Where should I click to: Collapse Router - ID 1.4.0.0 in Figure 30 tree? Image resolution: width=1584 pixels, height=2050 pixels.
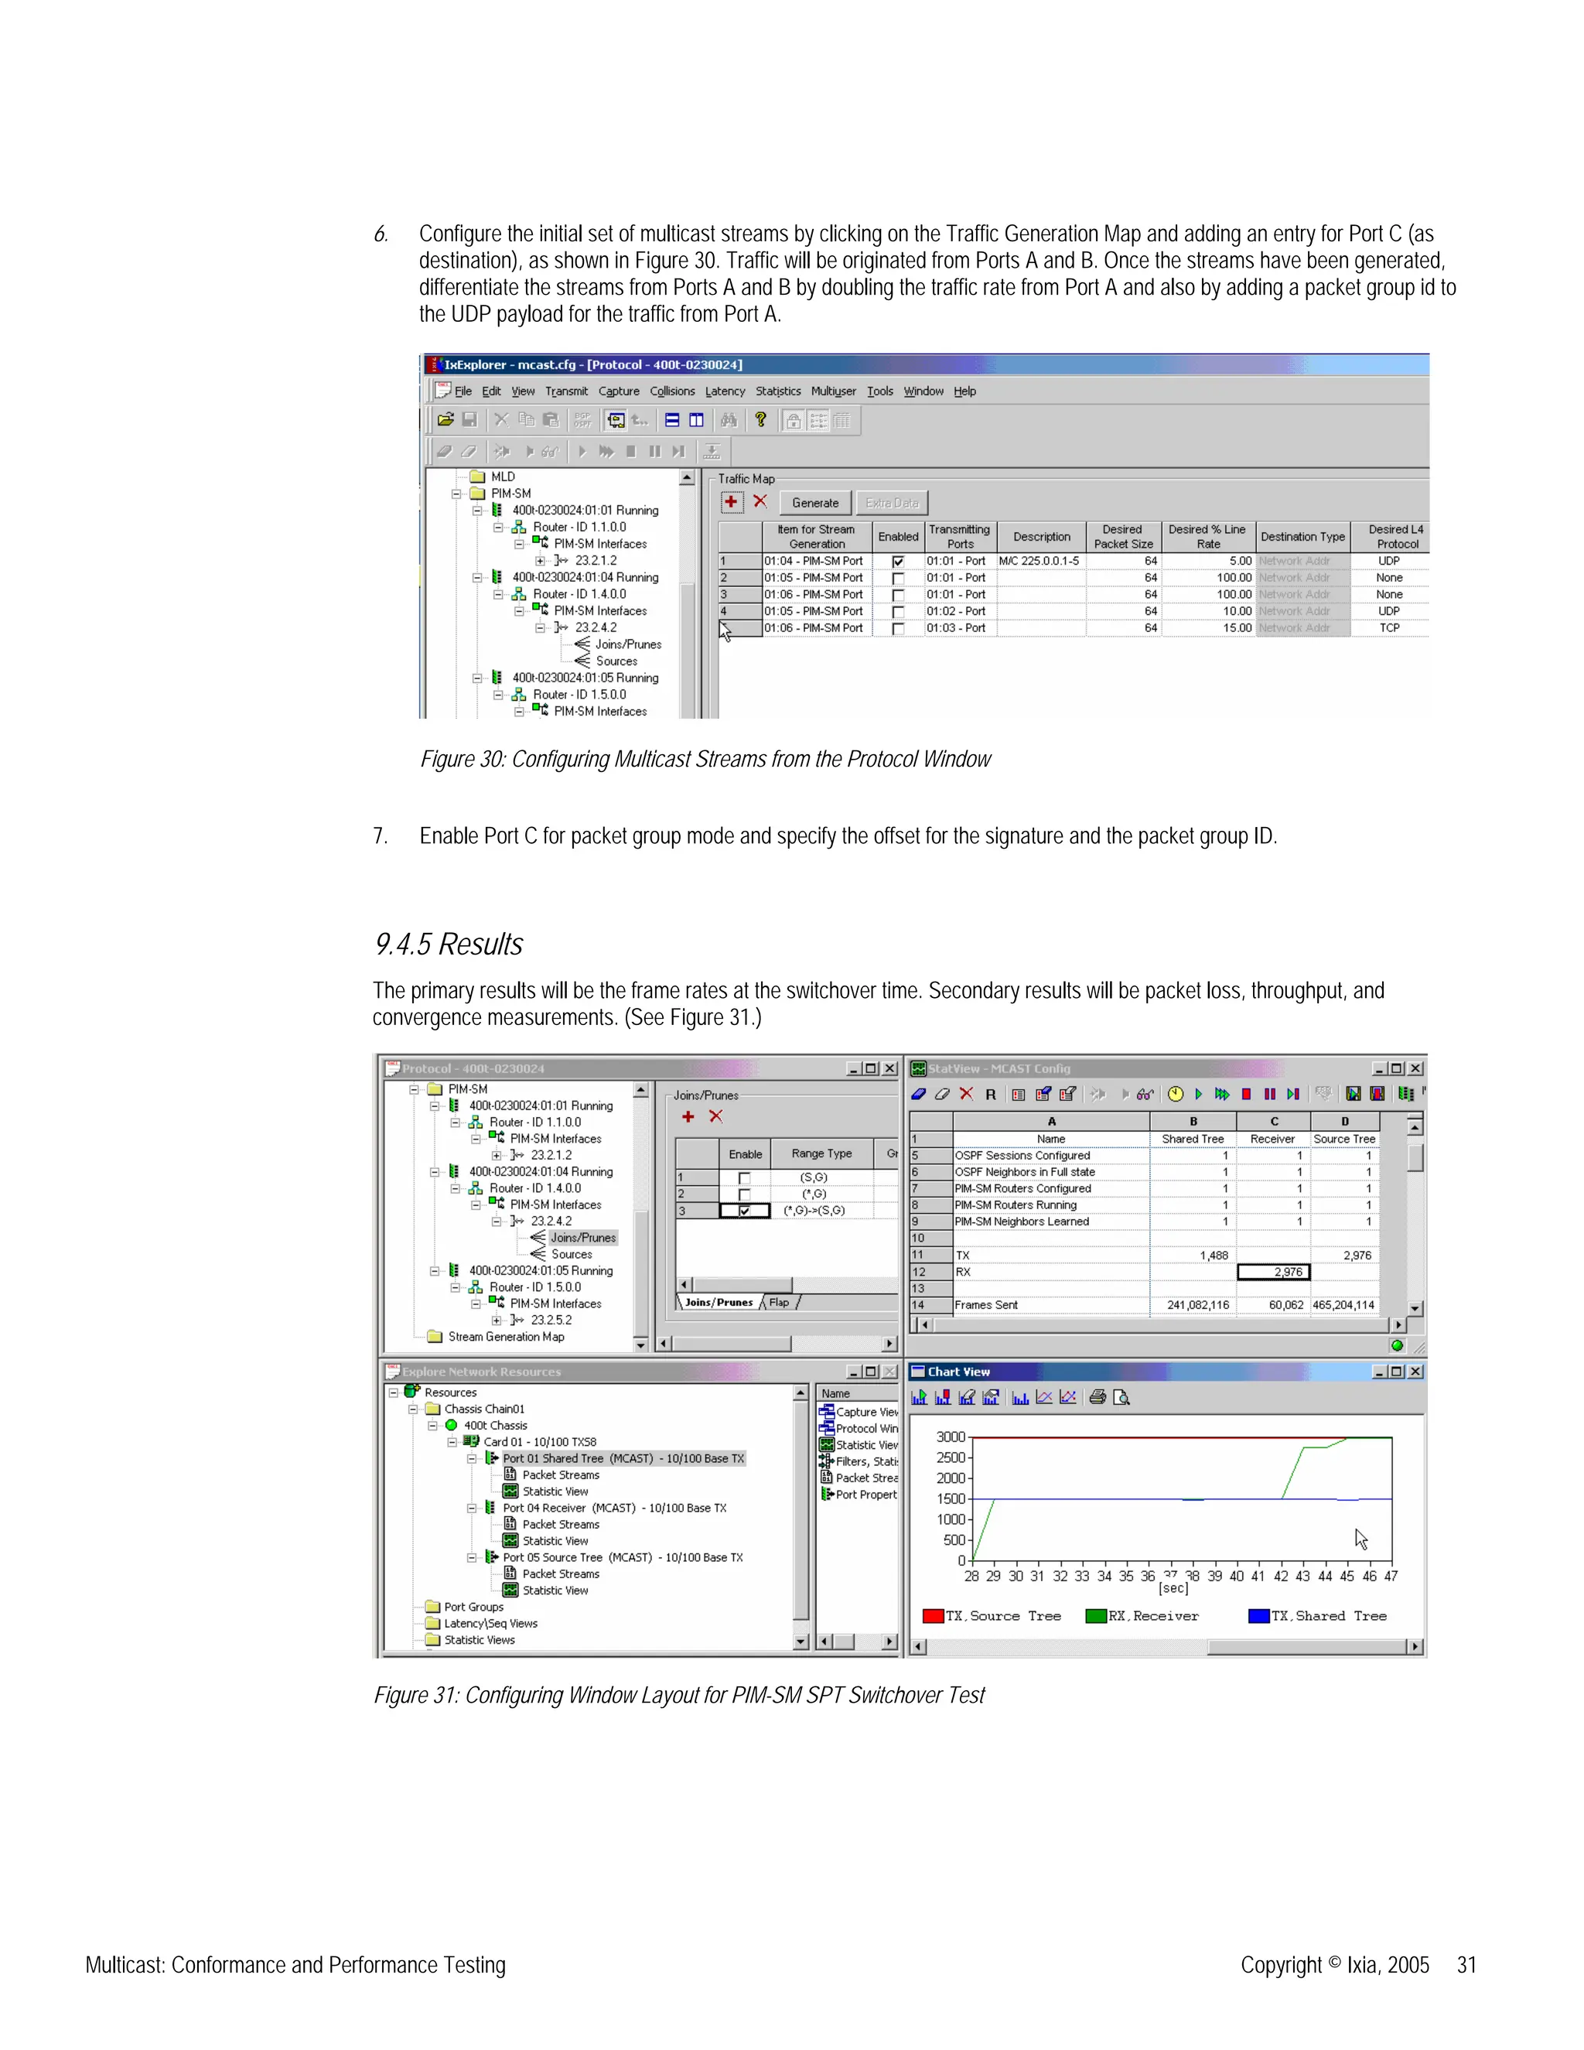[x=498, y=594]
